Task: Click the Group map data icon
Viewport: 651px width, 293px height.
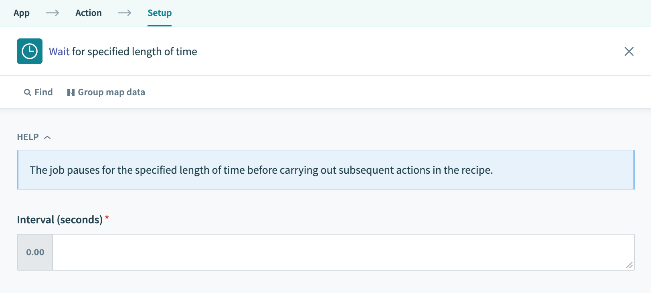Action: [71, 92]
